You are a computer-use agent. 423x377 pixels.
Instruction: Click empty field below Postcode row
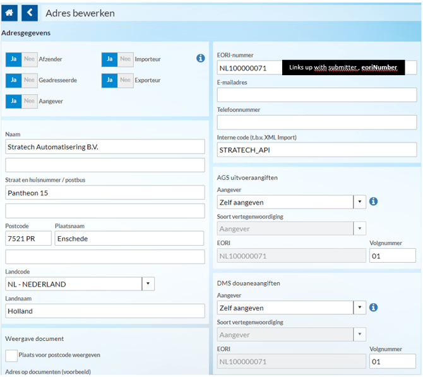coord(105,256)
